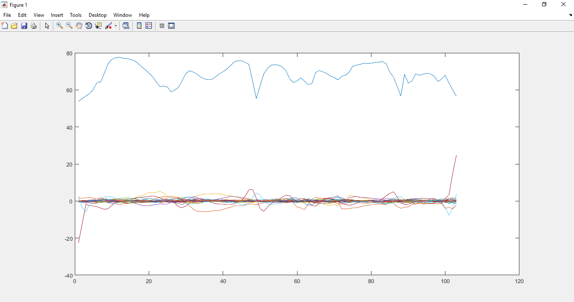Click the y-axis tick label 80
Screen dimensions: 574x302
(69, 53)
